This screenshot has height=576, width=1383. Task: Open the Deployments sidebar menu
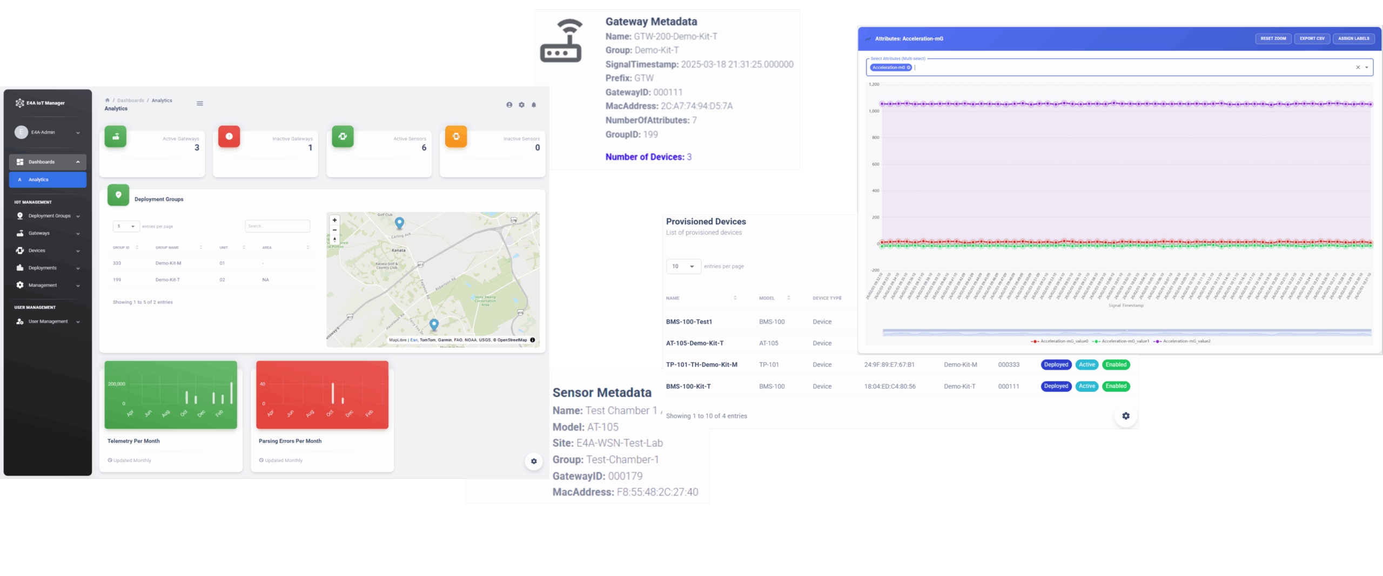click(48, 268)
